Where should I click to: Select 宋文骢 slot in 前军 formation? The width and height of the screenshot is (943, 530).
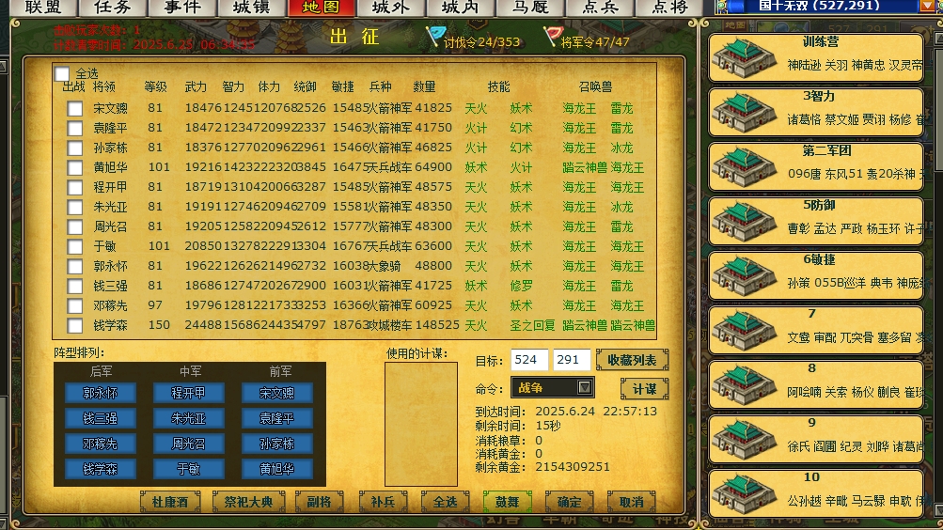click(x=277, y=393)
